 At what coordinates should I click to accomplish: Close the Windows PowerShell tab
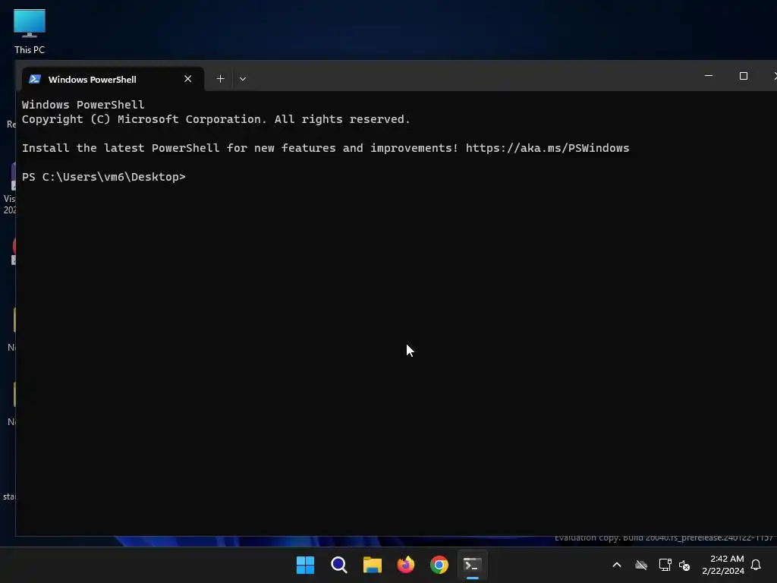click(x=188, y=79)
